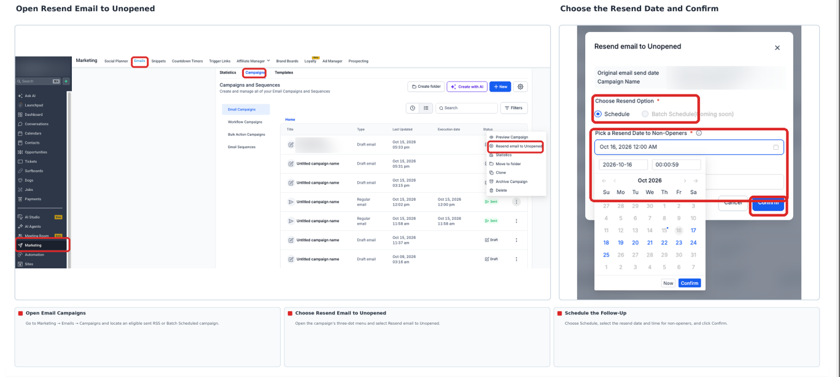
Task: Open Dogs in the sidebar
Action: click(x=29, y=181)
